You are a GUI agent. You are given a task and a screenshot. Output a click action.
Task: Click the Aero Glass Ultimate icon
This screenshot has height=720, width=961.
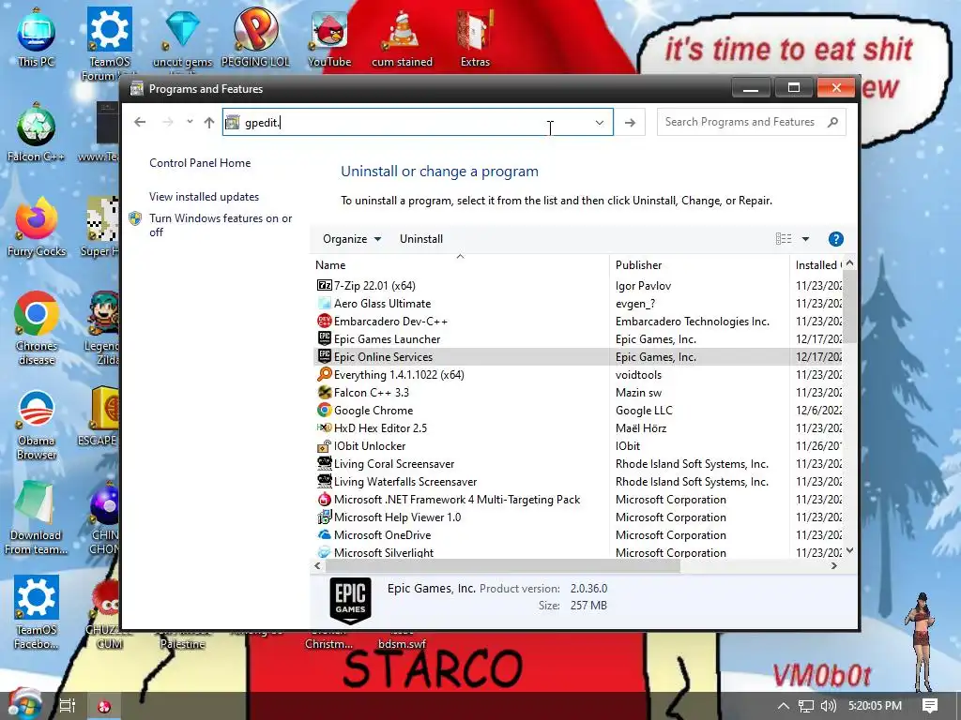(324, 303)
